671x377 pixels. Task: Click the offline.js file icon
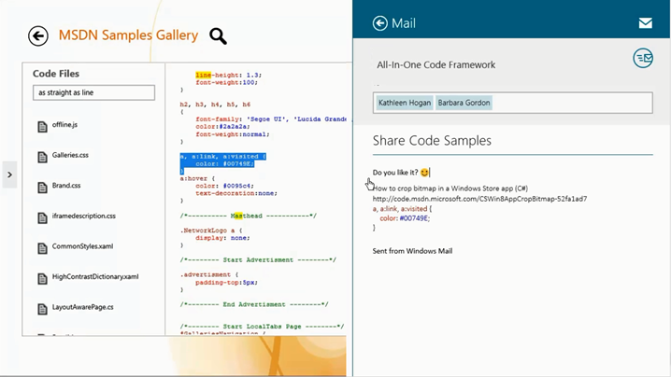point(42,127)
